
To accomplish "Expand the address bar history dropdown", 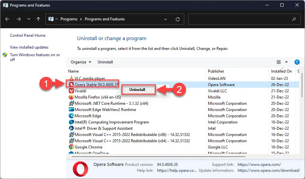I will 165,19.
